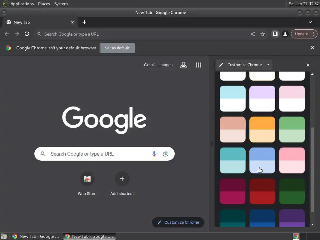Open a new tab with plus button
The width and height of the screenshot is (320, 240).
(x=84, y=22)
